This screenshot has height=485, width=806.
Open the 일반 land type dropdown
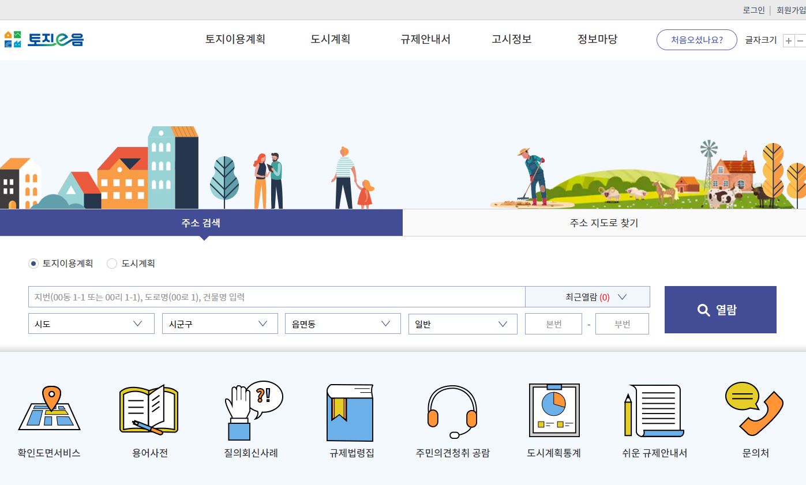463,324
